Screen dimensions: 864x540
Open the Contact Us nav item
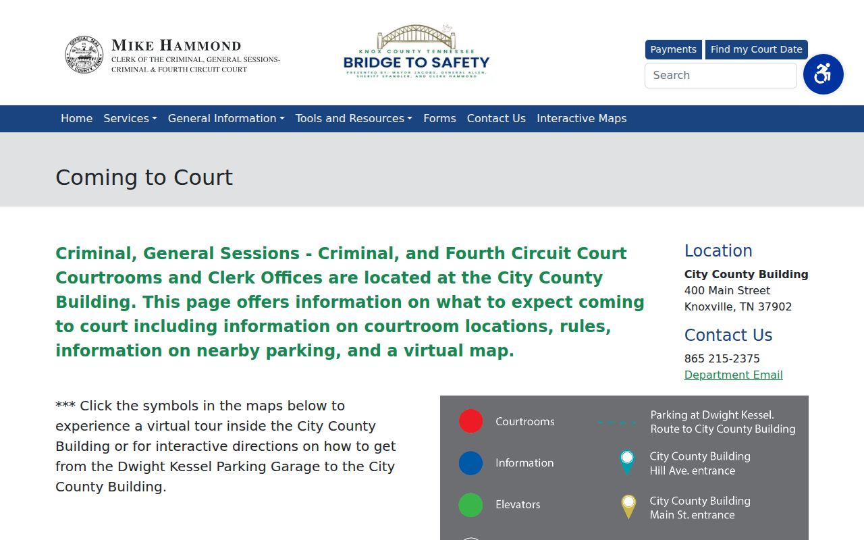pos(496,118)
